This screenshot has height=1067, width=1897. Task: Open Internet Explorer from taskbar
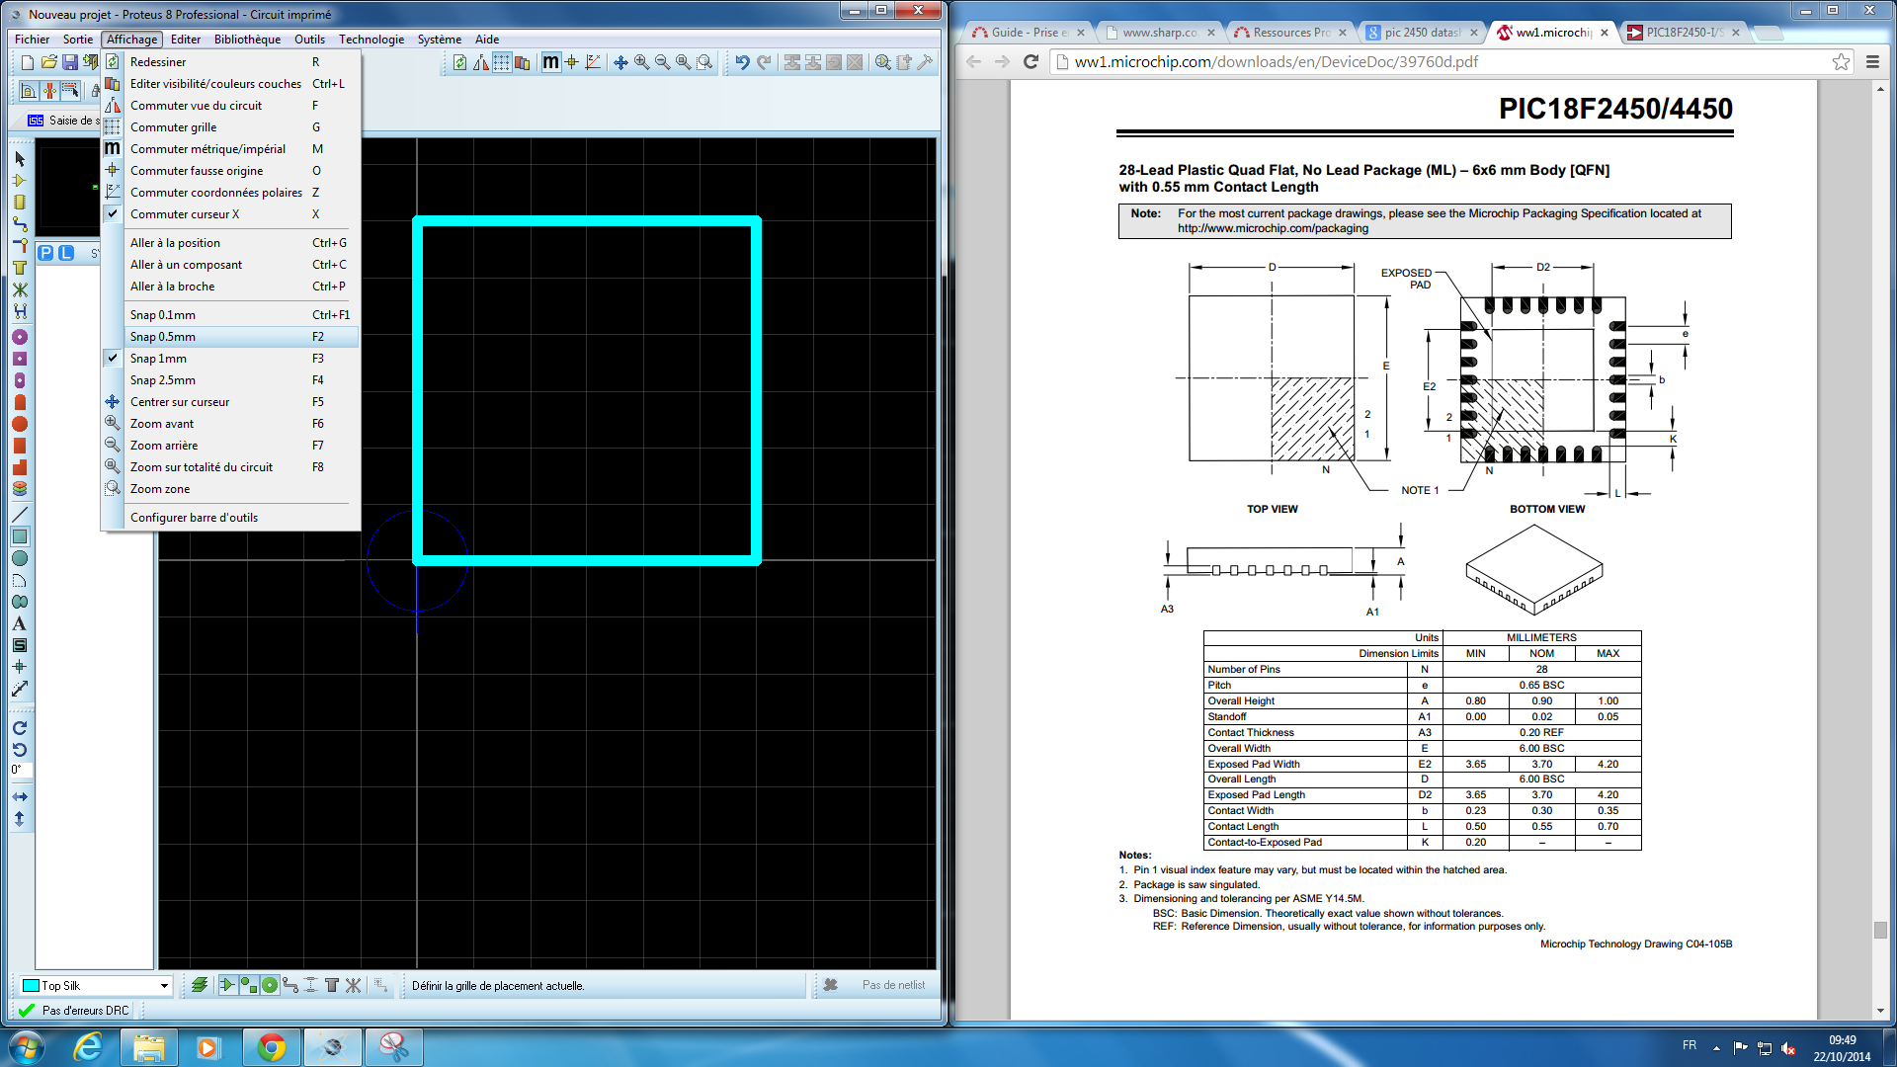click(88, 1047)
